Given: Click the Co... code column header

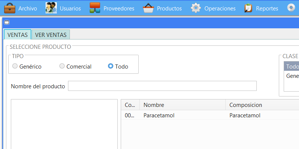Looking at the screenshot, I should (130, 105).
